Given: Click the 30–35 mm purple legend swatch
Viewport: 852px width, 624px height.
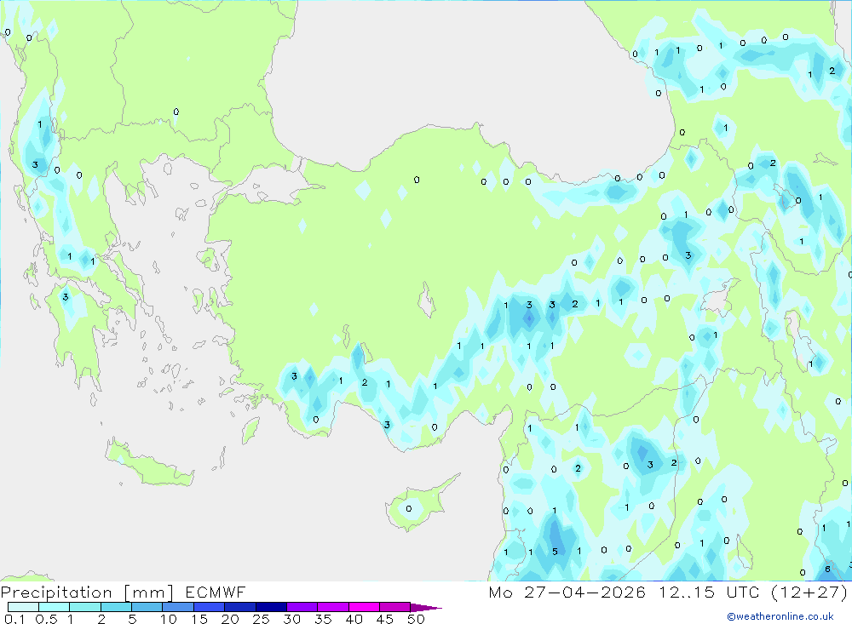Looking at the screenshot, I should click(x=302, y=607).
